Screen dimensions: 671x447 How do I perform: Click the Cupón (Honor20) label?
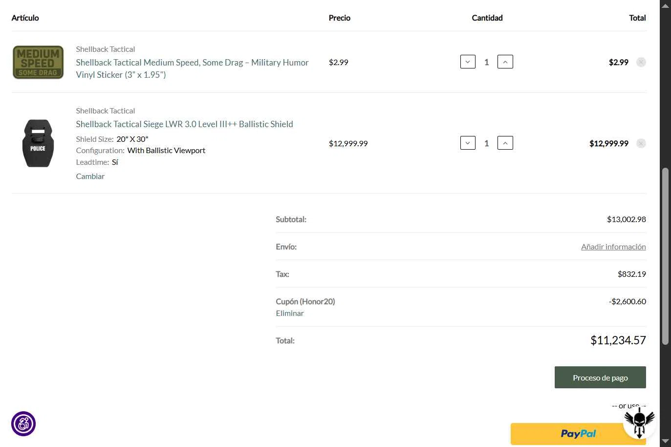click(305, 302)
